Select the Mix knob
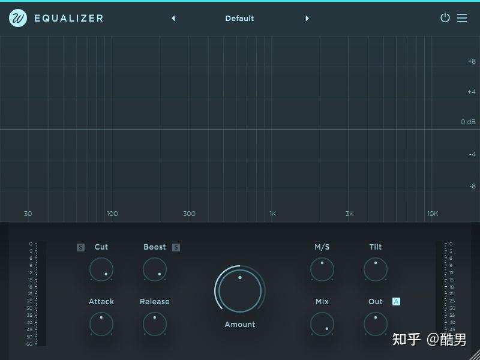The image size is (480, 360). click(x=322, y=324)
